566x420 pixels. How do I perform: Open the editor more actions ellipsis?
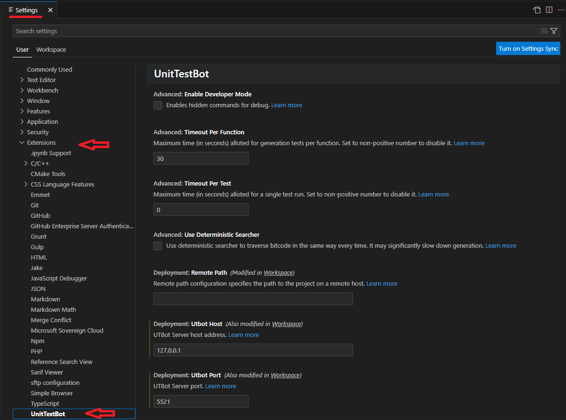click(x=561, y=10)
